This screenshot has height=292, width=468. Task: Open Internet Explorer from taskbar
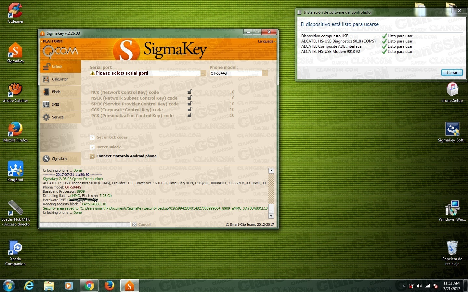(x=29, y=286)
